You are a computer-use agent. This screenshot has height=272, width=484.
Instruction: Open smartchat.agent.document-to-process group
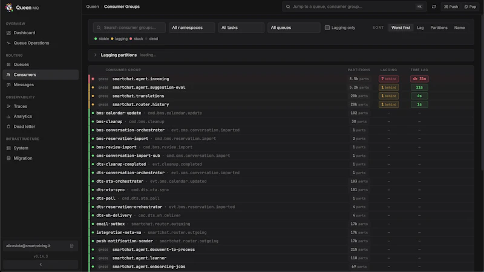[154, 250]
